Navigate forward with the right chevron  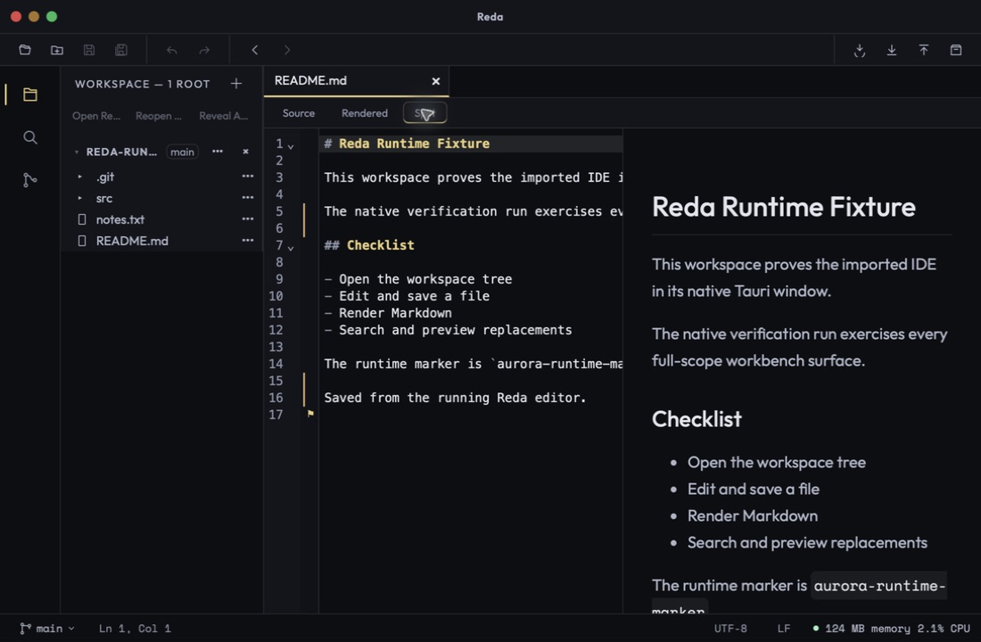[287, 50]
